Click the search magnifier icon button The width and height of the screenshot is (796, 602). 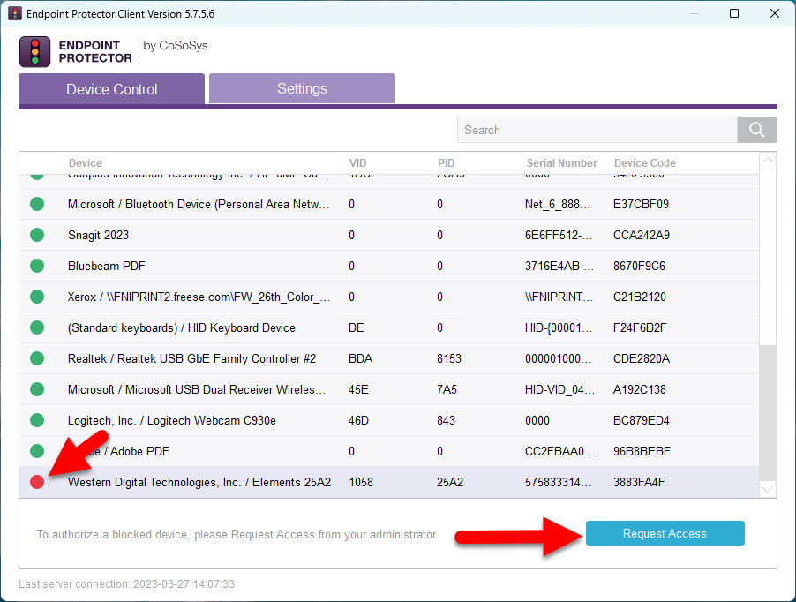(757, 130)
